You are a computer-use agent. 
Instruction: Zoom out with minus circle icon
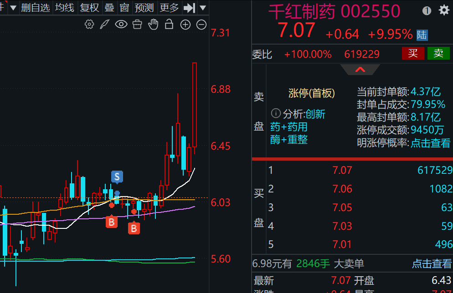coord(201,25)
